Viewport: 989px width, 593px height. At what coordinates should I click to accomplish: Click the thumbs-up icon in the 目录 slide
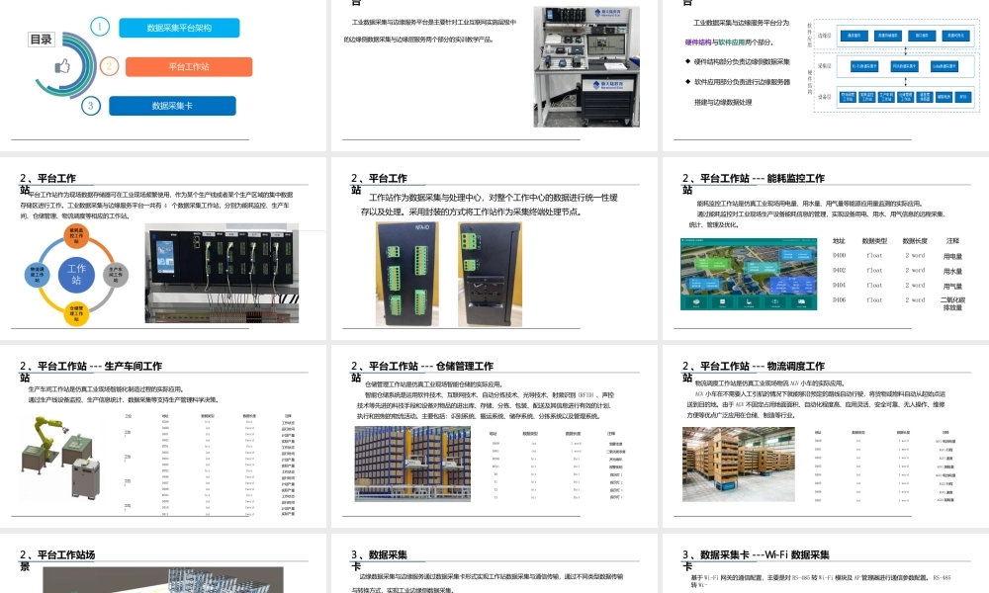pyautogui.click(x=63, y=65)
